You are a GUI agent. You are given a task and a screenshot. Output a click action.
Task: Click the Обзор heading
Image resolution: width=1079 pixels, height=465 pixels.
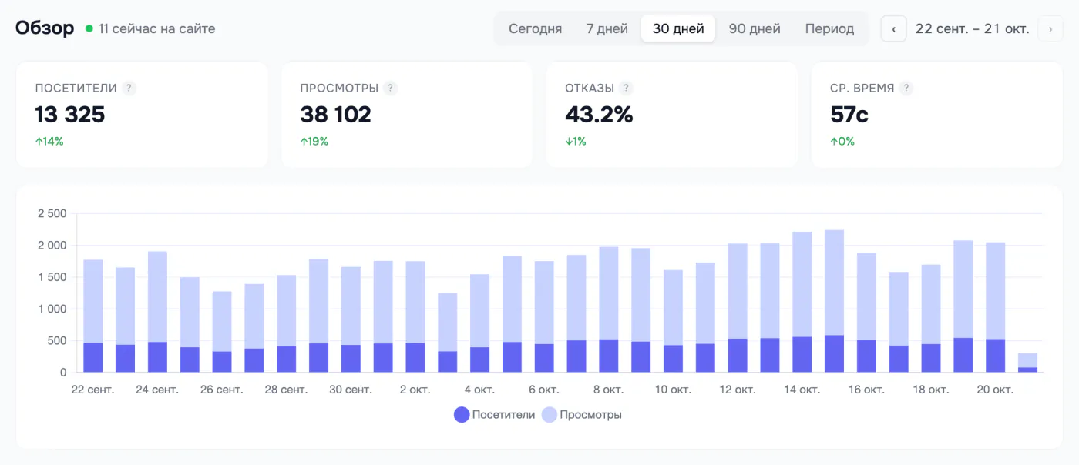click(45, 28)
